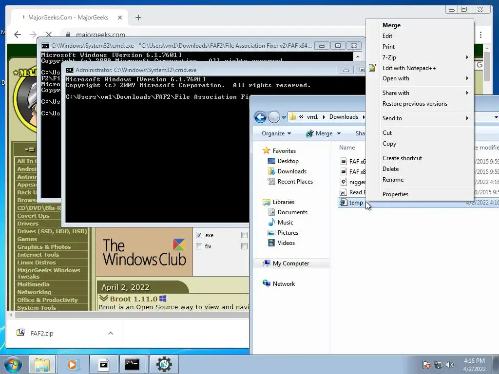Screen dimensions: 499x374
Task: Open the Graphics & Photos category
Action: pyautogui.click(x=44, y=247)
